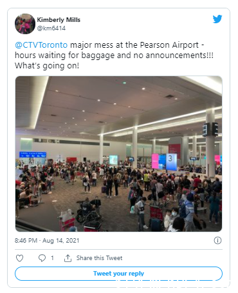The image size is (238, 293).
Task: Follow the @CTVToronto mention link
Action: [x=41, y=45]
